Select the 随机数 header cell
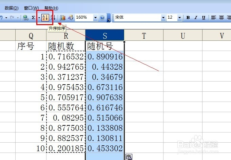 point(66,46)
